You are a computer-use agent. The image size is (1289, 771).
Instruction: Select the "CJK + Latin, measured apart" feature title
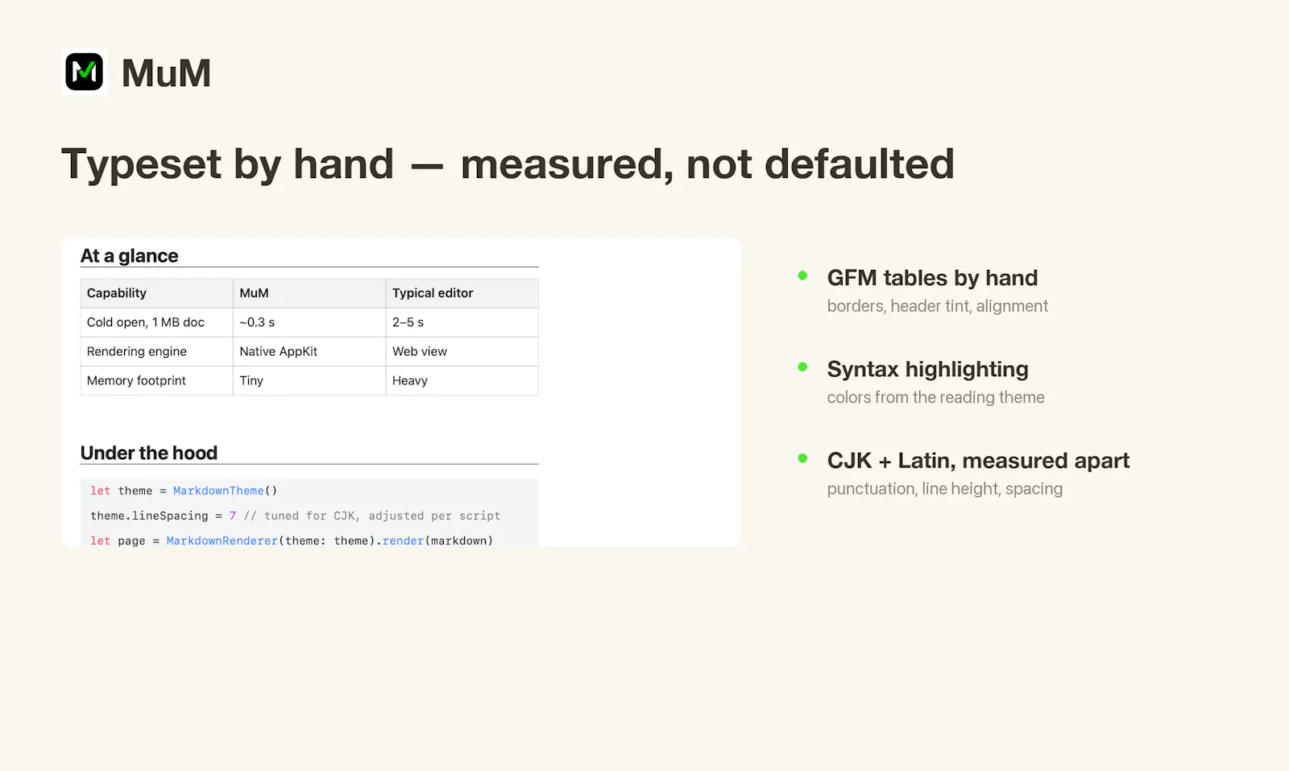pyautogui.click(x=979, y=461)
